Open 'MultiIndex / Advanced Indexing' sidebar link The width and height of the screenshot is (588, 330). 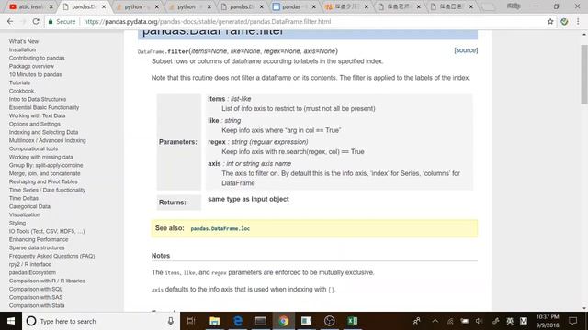tap(47, 140)
